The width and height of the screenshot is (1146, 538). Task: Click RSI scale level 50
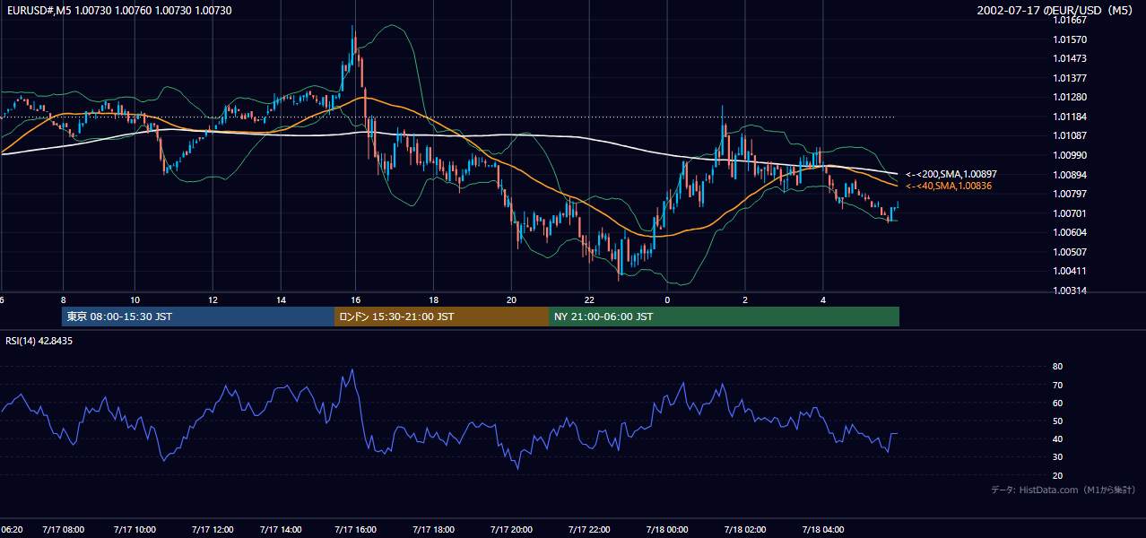pos(1057,421)
